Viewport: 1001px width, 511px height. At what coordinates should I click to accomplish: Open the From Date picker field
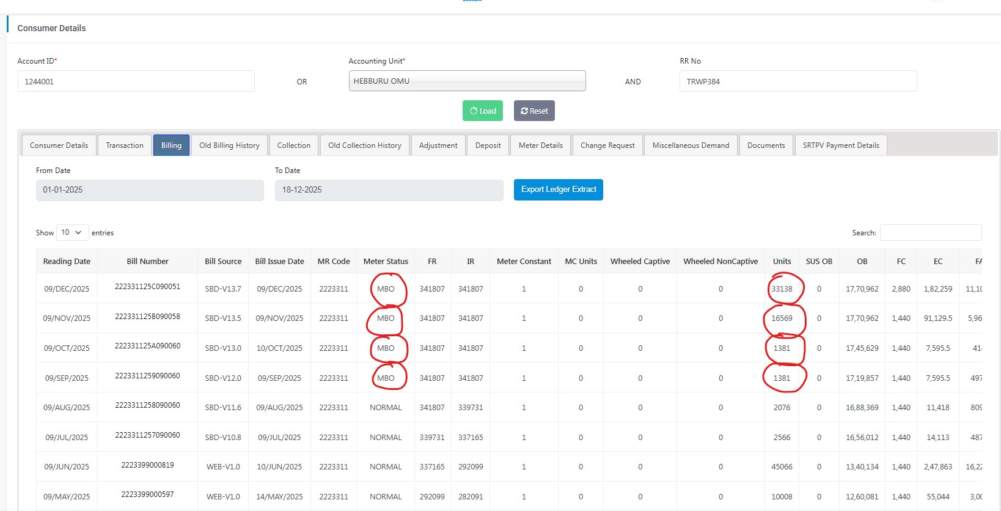tap(150, 190)
